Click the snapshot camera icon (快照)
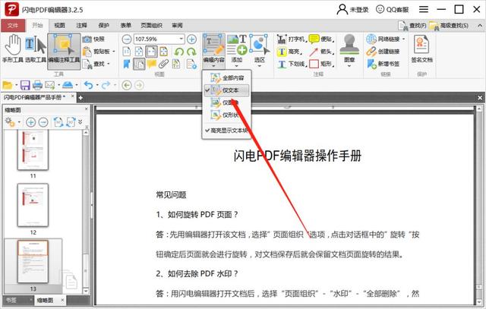 tap(87, 39)
